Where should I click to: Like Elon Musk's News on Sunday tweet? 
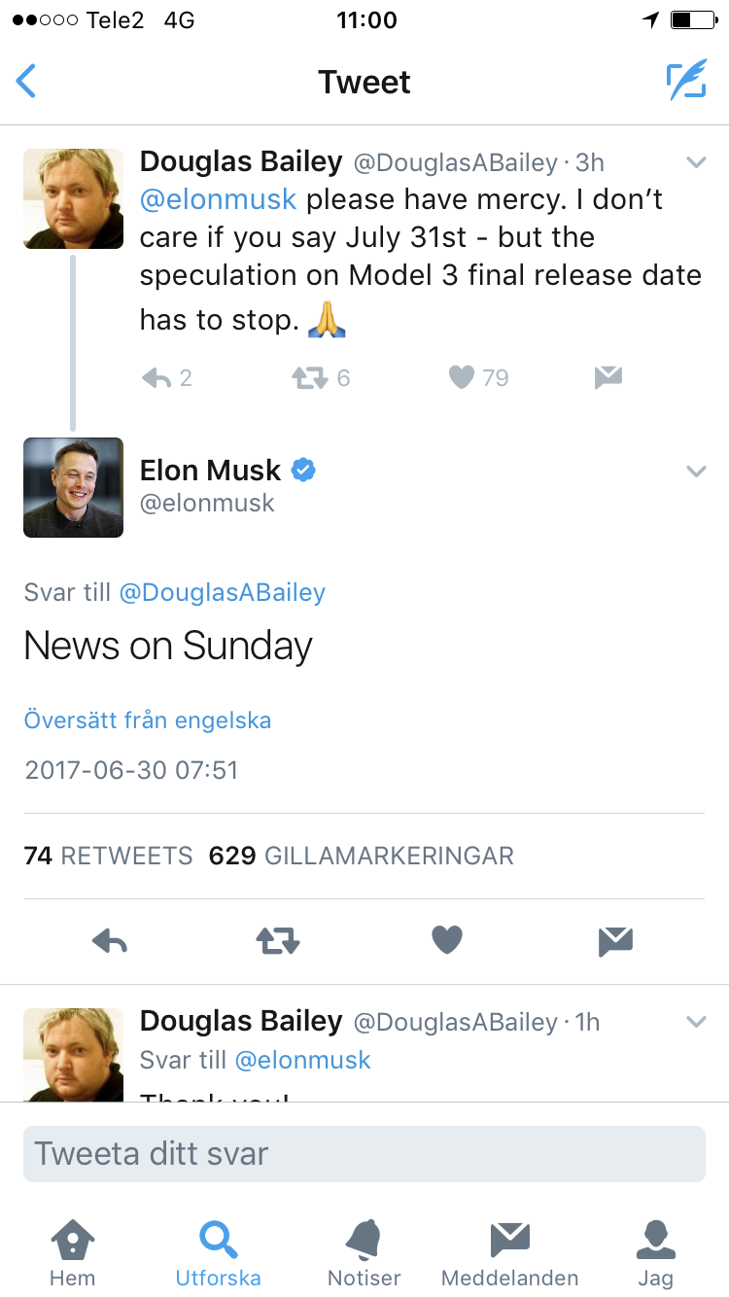click(447, 941)
